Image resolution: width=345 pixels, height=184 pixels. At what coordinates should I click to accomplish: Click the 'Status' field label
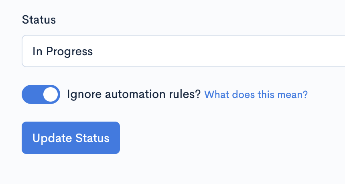coord(39,20)
